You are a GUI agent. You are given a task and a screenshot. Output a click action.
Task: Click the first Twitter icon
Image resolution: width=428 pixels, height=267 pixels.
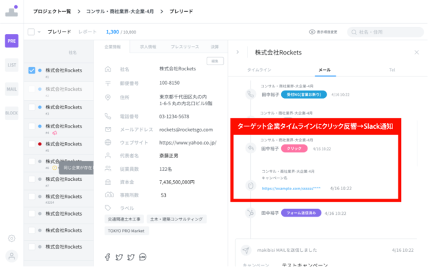119,257
